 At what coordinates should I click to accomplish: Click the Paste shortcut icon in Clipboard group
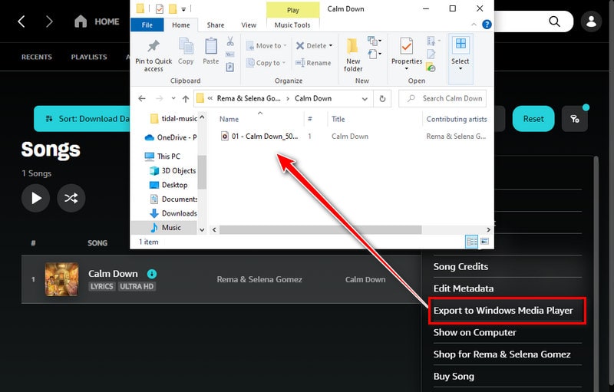(x=230, y=68)
